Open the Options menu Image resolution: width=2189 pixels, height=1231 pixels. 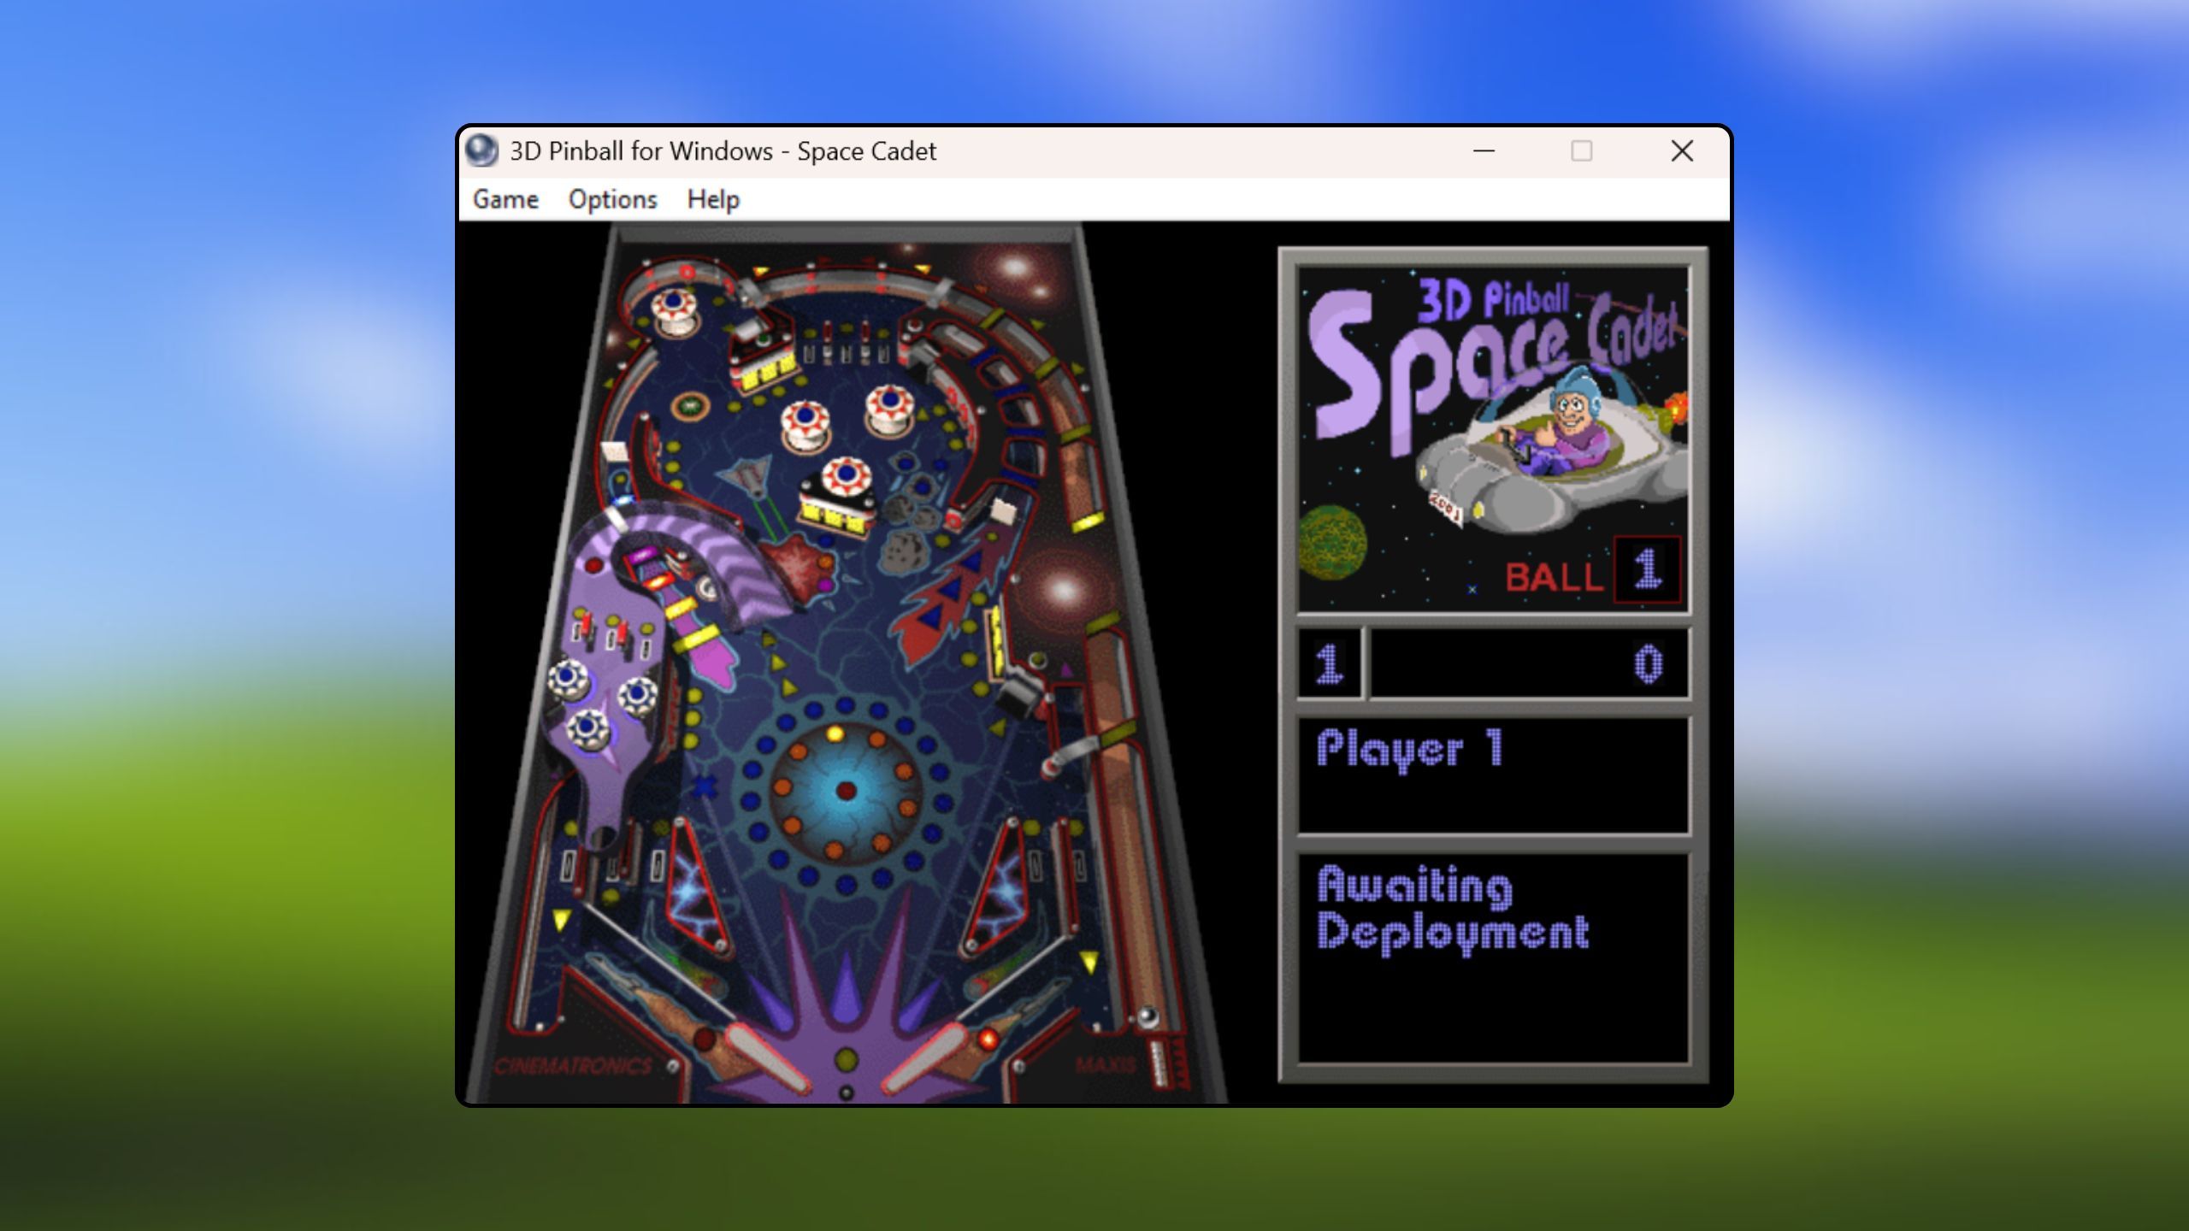612,199
